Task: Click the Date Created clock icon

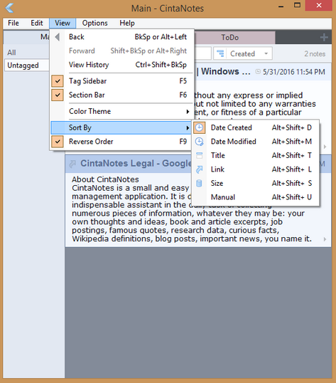Action: click(200, 127)
